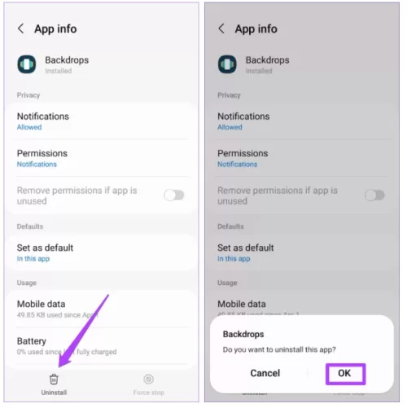Tap the Backdrops app icon on right screen

227,64
